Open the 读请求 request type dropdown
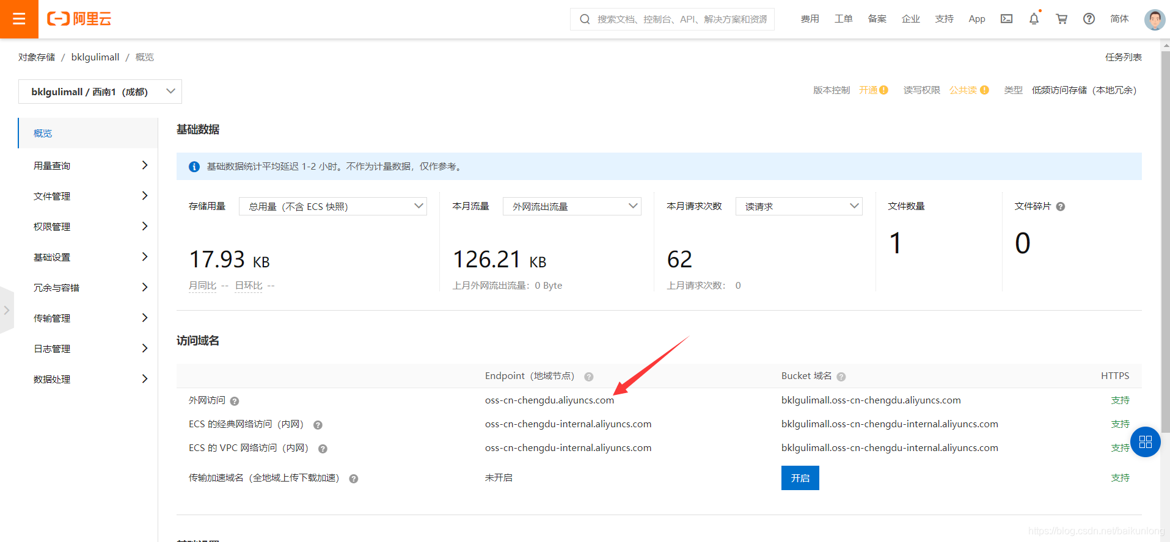1170x542 pixels. pyautogui.click(x=799, y=206)
